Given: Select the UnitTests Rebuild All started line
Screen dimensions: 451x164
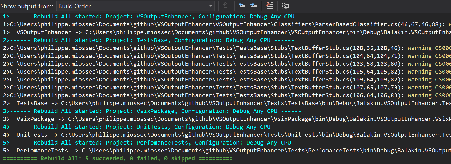Looking at the screenshot, I should [149, 127].
